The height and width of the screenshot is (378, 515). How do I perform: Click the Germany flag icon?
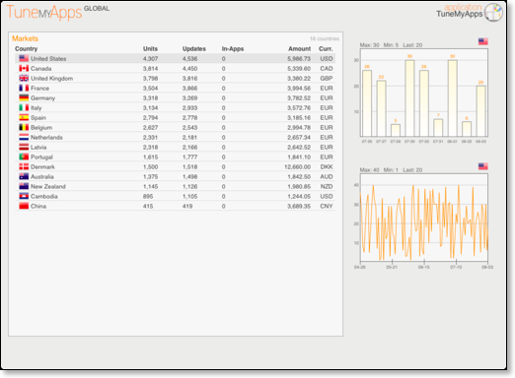click(24, 97)
